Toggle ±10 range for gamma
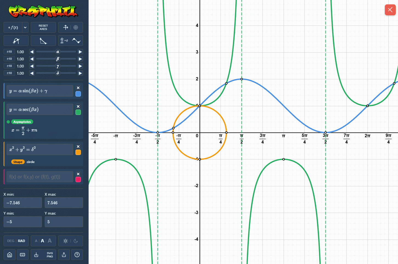This screenshot has width=398, height=264. pos(9,66)
